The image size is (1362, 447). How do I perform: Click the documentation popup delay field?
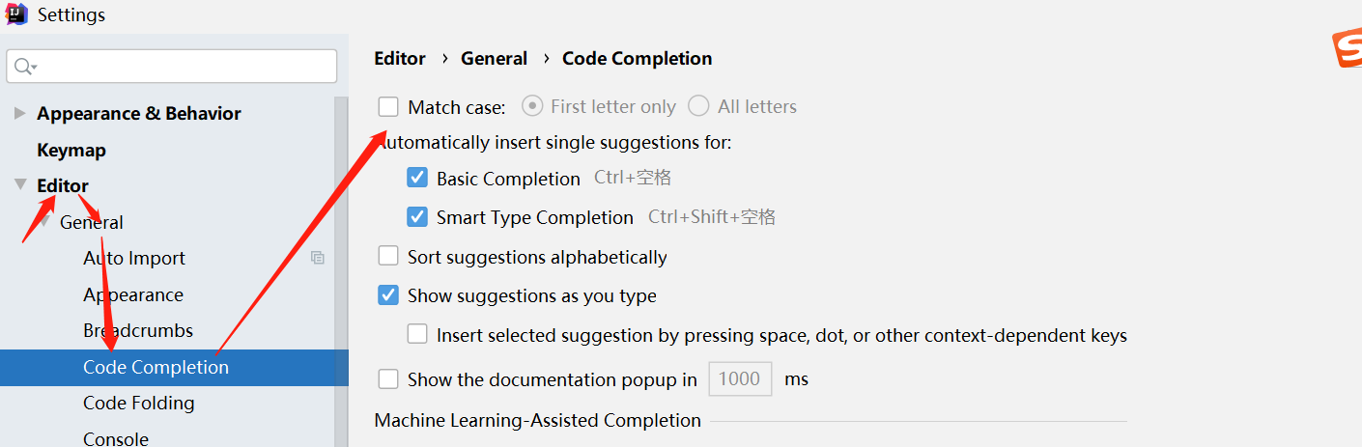tap(740, 379)
